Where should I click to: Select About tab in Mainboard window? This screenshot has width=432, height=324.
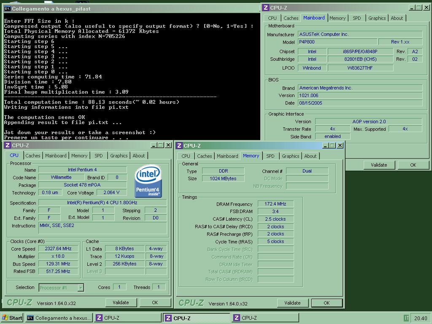(397, 18)
